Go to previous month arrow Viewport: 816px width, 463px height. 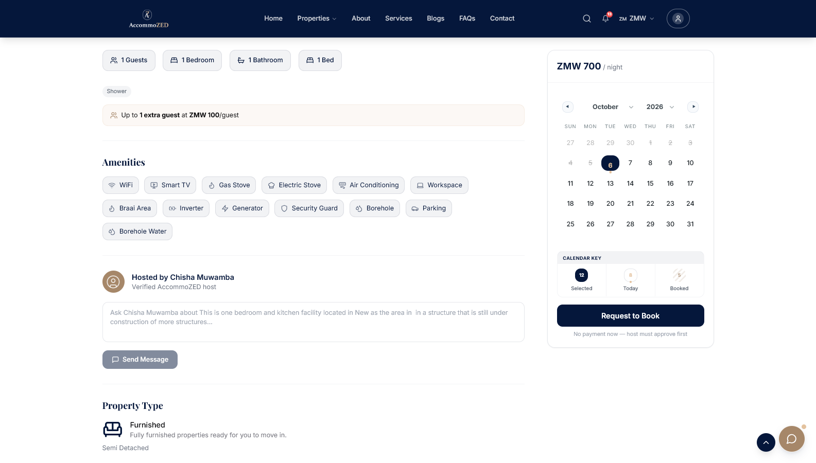click(567, 107)
